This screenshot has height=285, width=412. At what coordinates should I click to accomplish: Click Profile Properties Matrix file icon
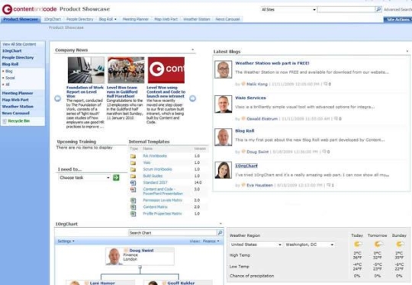[134, 213]
